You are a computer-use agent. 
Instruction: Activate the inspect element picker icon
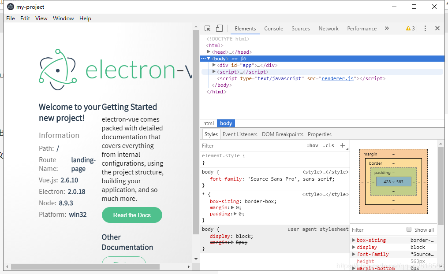coord(208,28)
